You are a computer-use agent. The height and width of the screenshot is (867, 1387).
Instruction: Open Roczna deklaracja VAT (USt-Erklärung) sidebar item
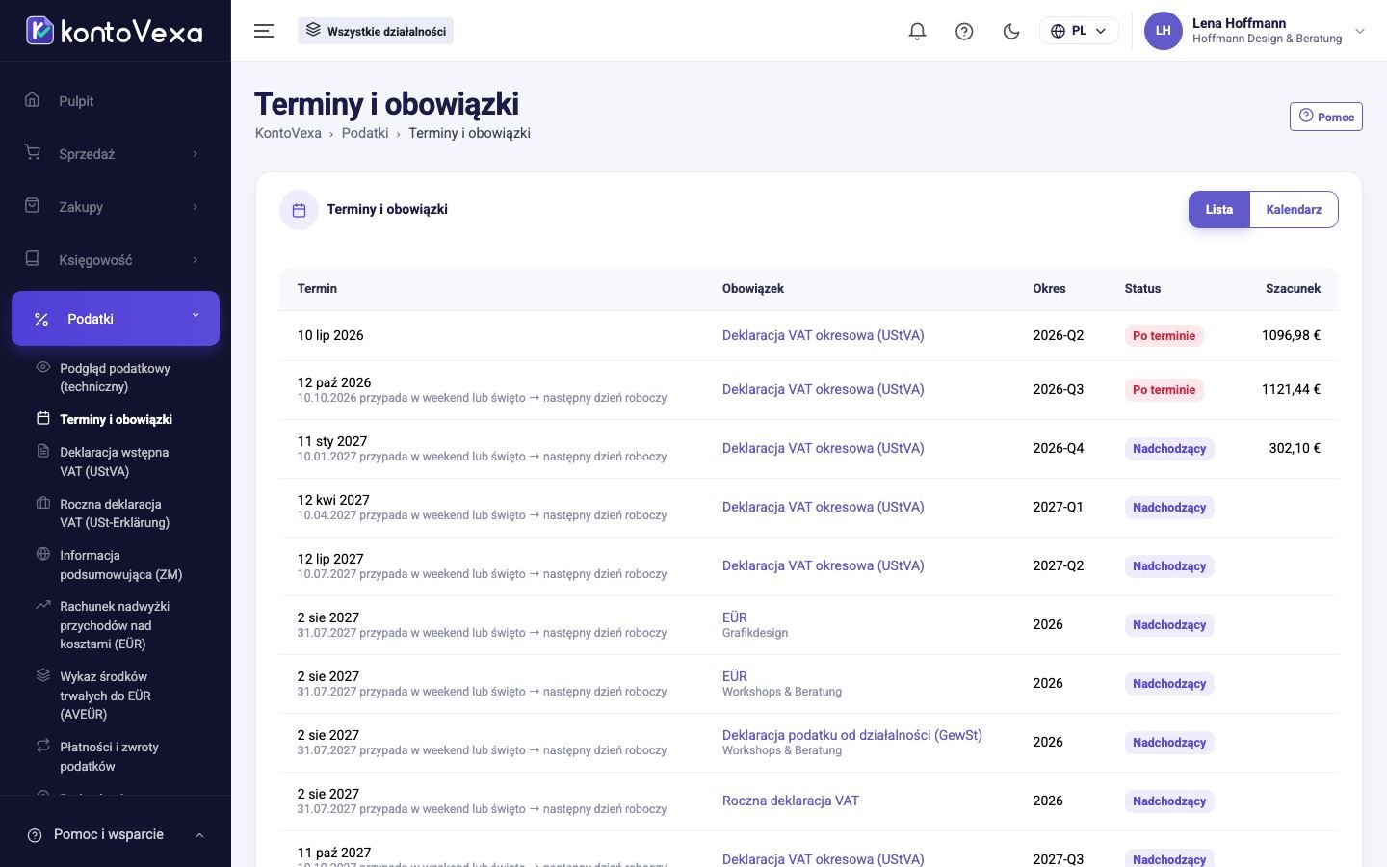[115, 513]
